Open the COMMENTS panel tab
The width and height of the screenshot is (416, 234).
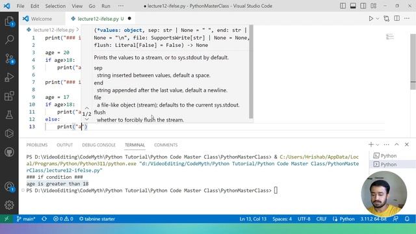pos(166,145)
